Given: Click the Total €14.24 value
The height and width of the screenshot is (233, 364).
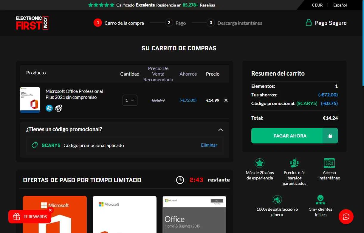Looking at the screenshot, I should (330, 118).
